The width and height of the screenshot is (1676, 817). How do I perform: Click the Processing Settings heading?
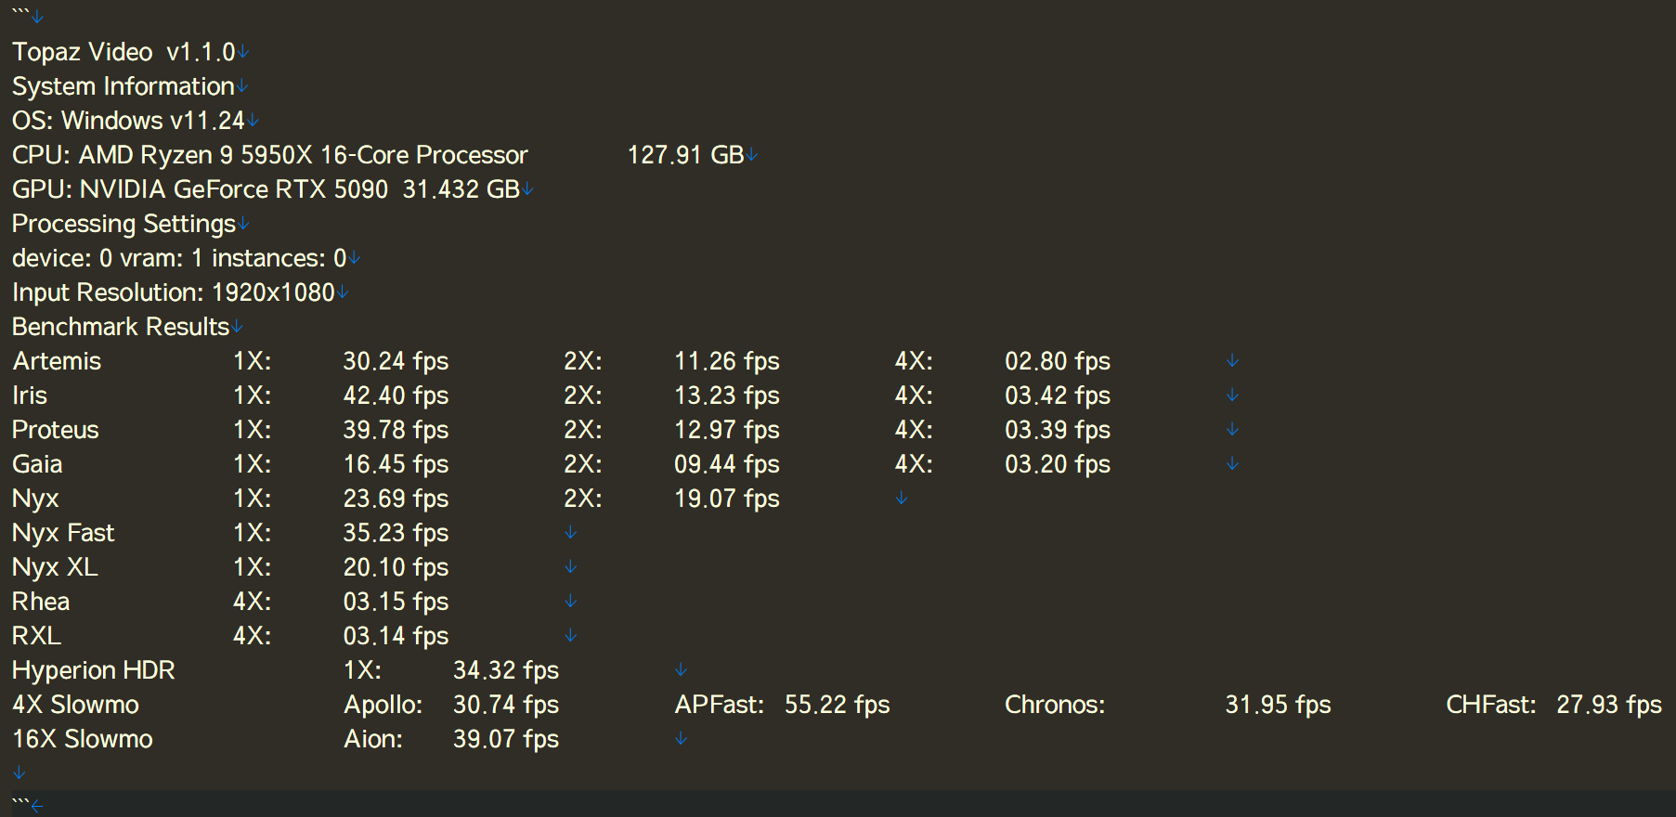click(123, 224)
